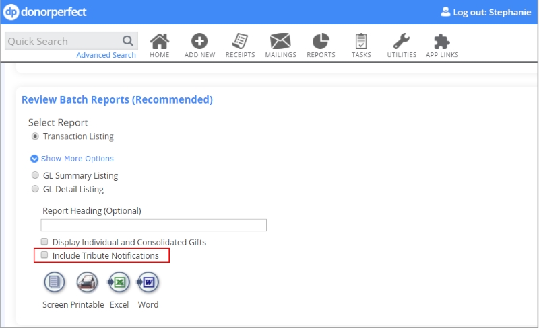The width and height of the screenshot is (539, 328).
Task: Click the DonorPerfect logo
Action: (x=45, y=12)
